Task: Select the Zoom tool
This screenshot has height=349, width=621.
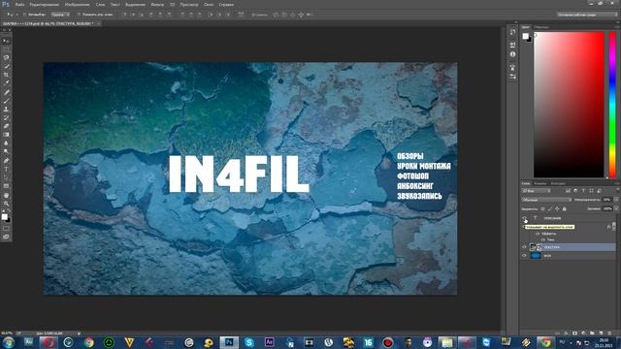Action: [x=6, y=204]
